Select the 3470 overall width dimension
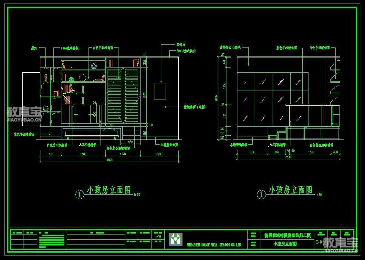 tap(288, 157)
